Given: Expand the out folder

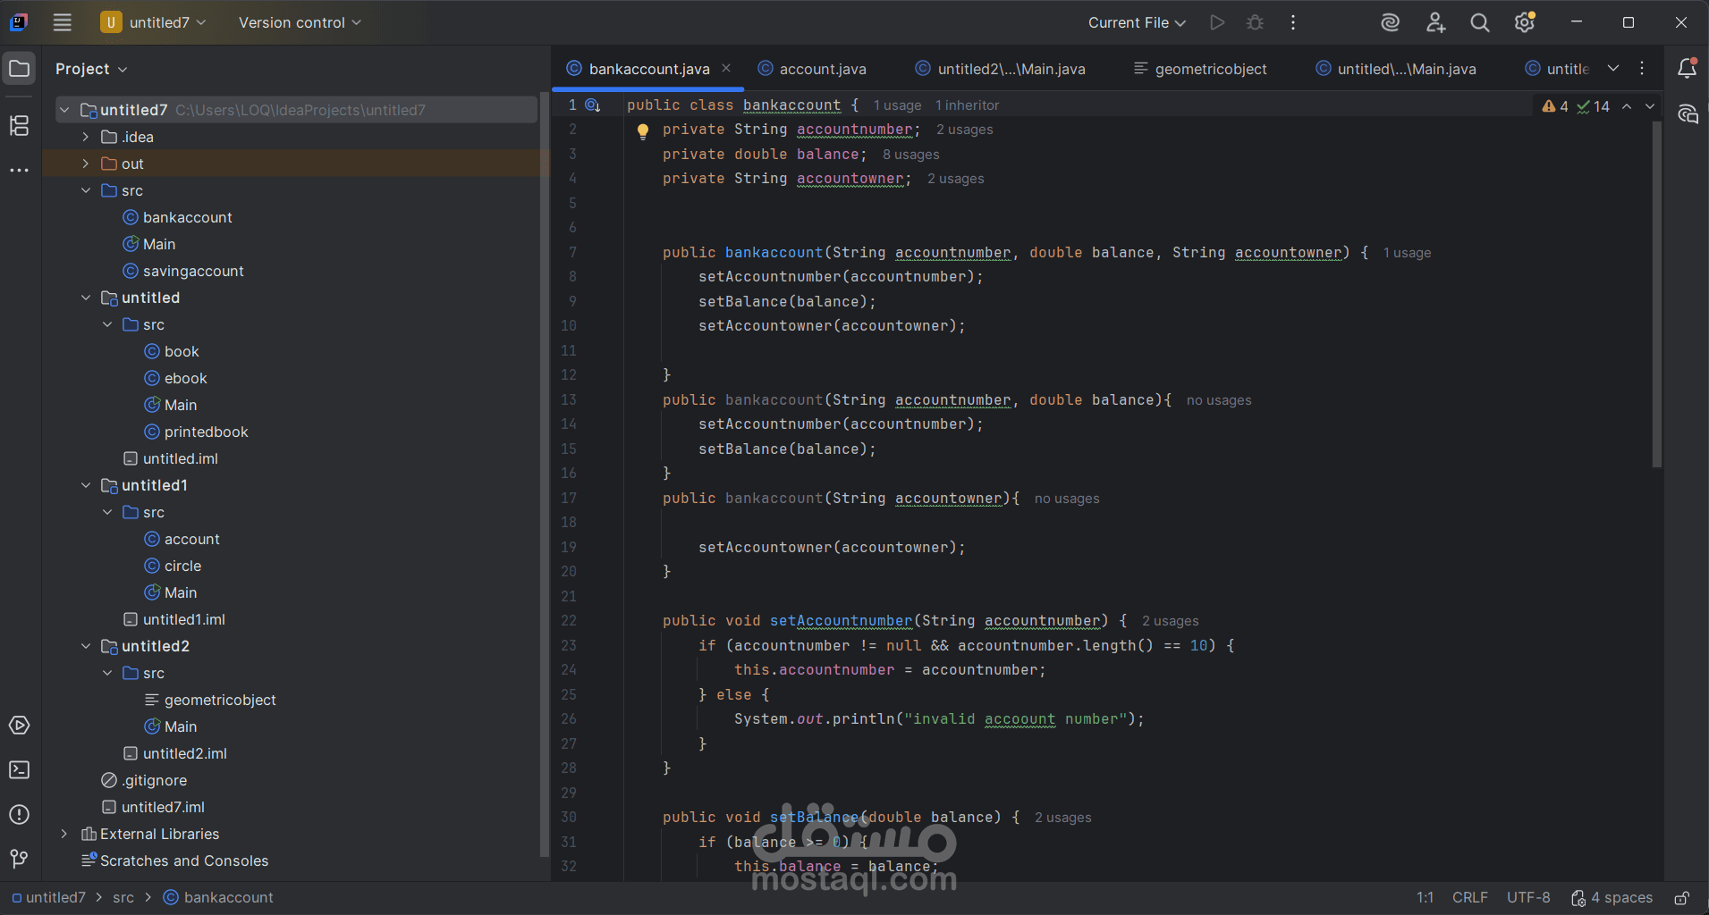Looking at the screenshot, I should click(86, 164).
